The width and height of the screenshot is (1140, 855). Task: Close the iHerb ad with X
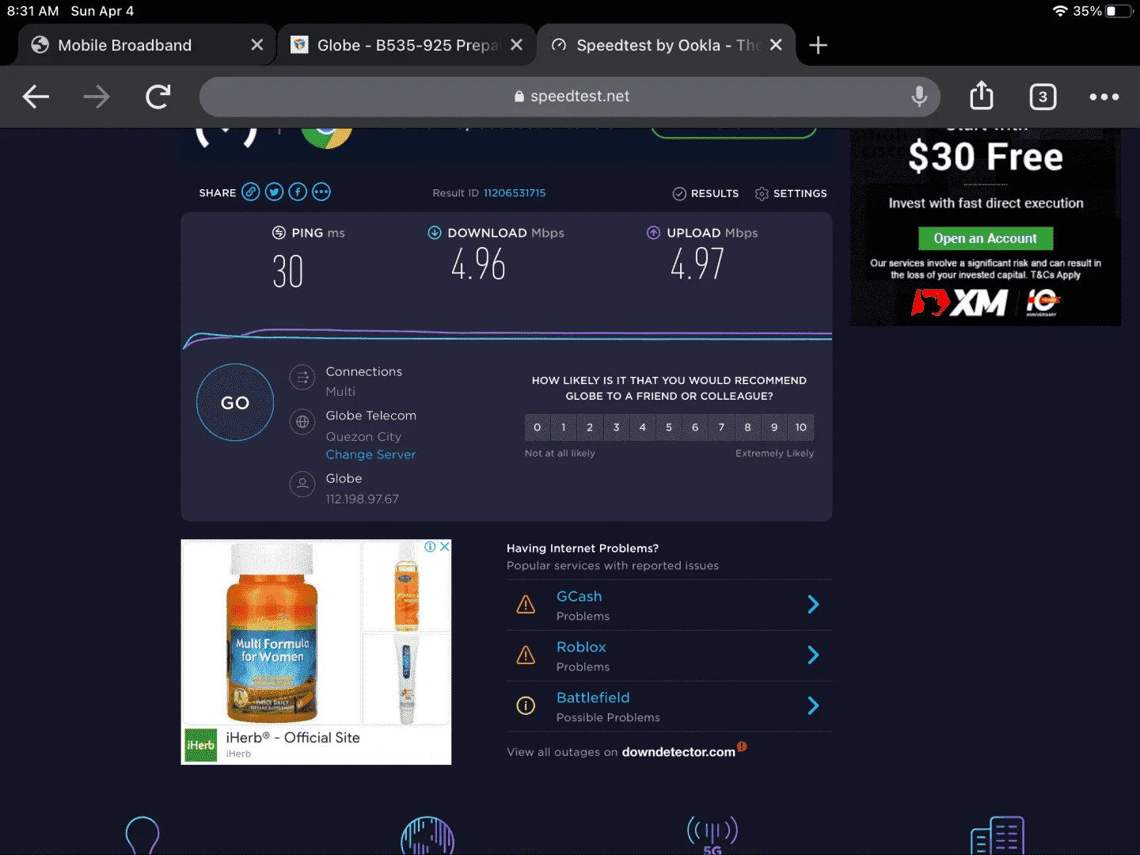(x=445, y=547)
